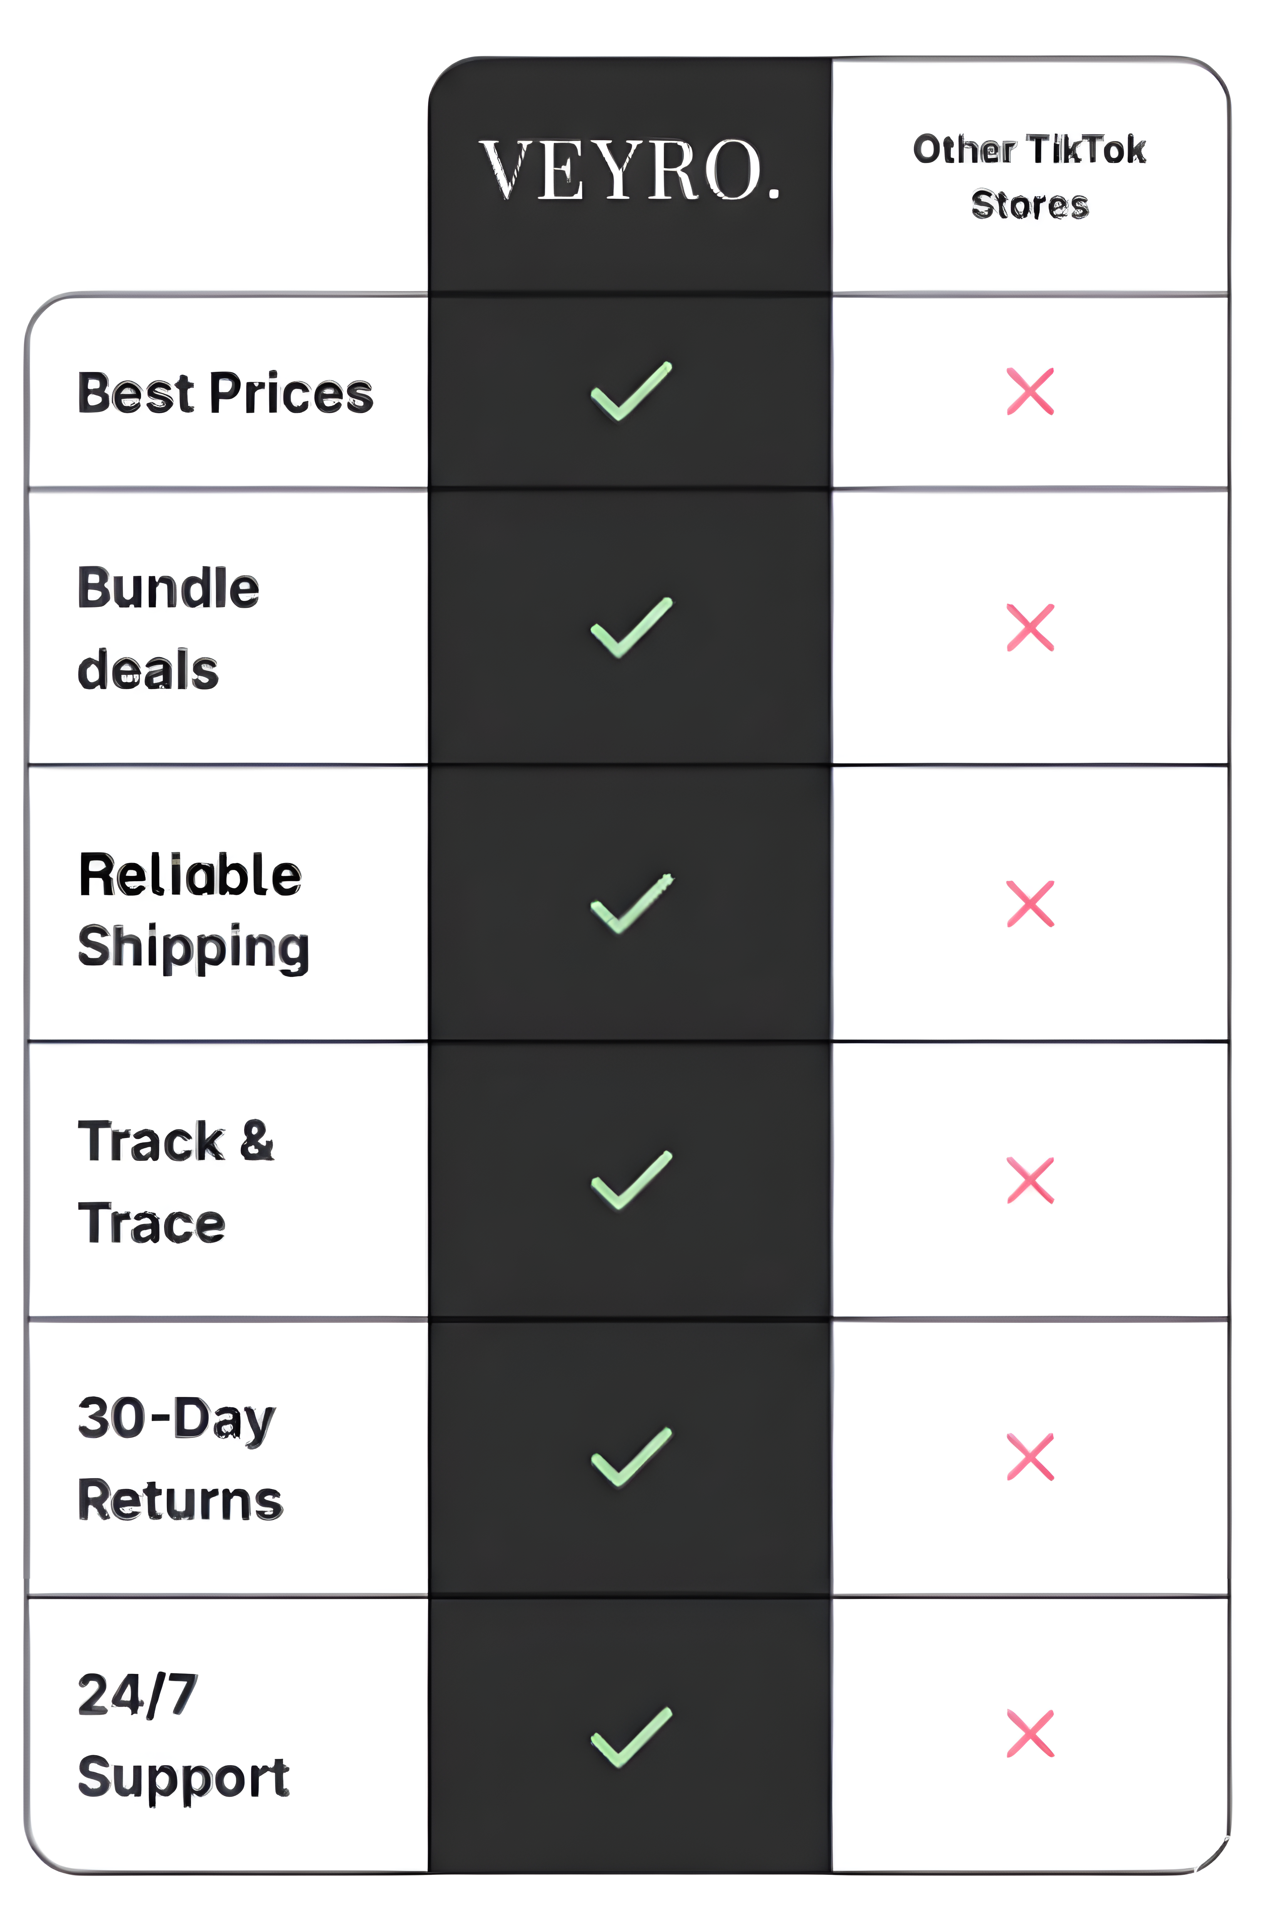This screenshot has height=1924, width=1282.
Task: Click the red X for Reliable Shipping
Action: [x=1030, y=904]
